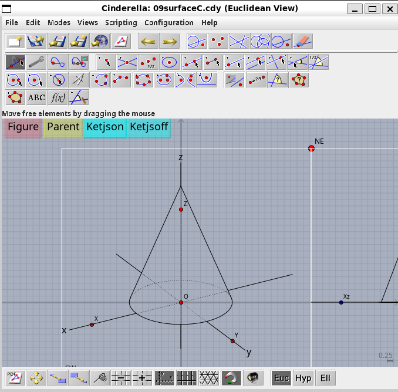Select the measure distance tool
The height and width of the screenshot is (392, 398).
pos(257,80)
